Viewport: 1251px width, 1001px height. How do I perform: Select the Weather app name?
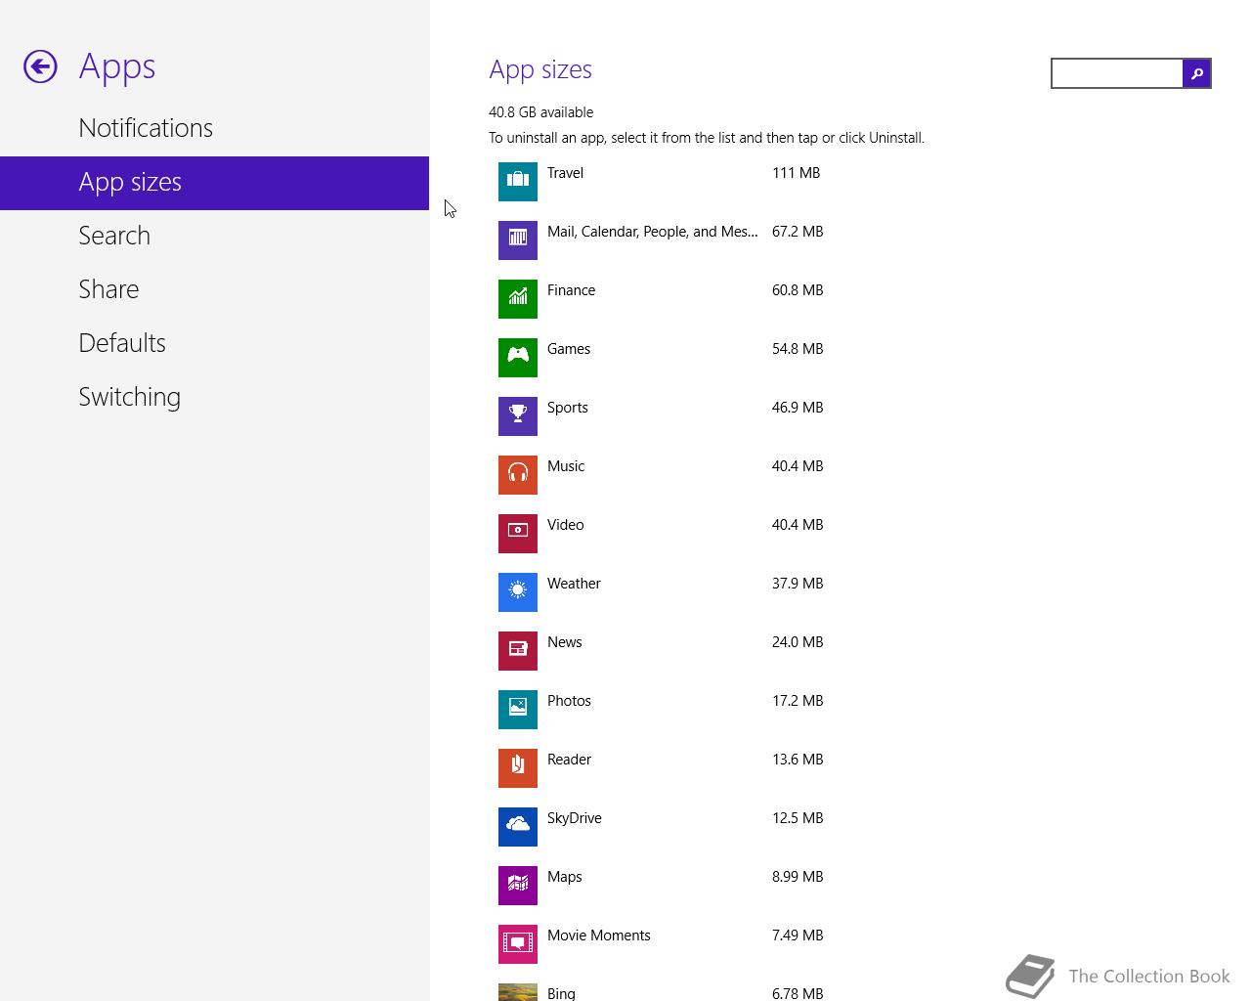click(x=574, y=584)
